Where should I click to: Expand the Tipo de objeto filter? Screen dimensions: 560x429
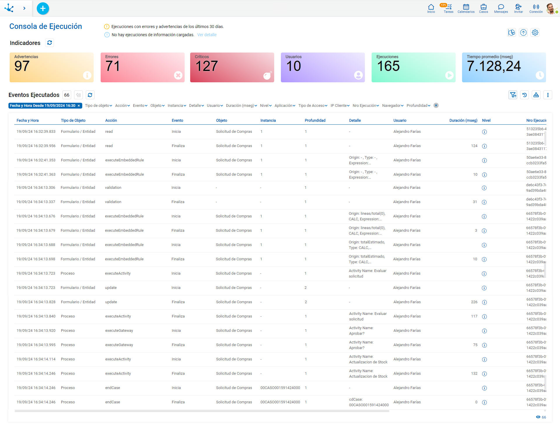point(98,106)
